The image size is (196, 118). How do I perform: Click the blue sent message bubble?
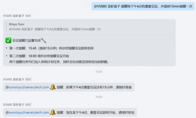click(143, 6)
